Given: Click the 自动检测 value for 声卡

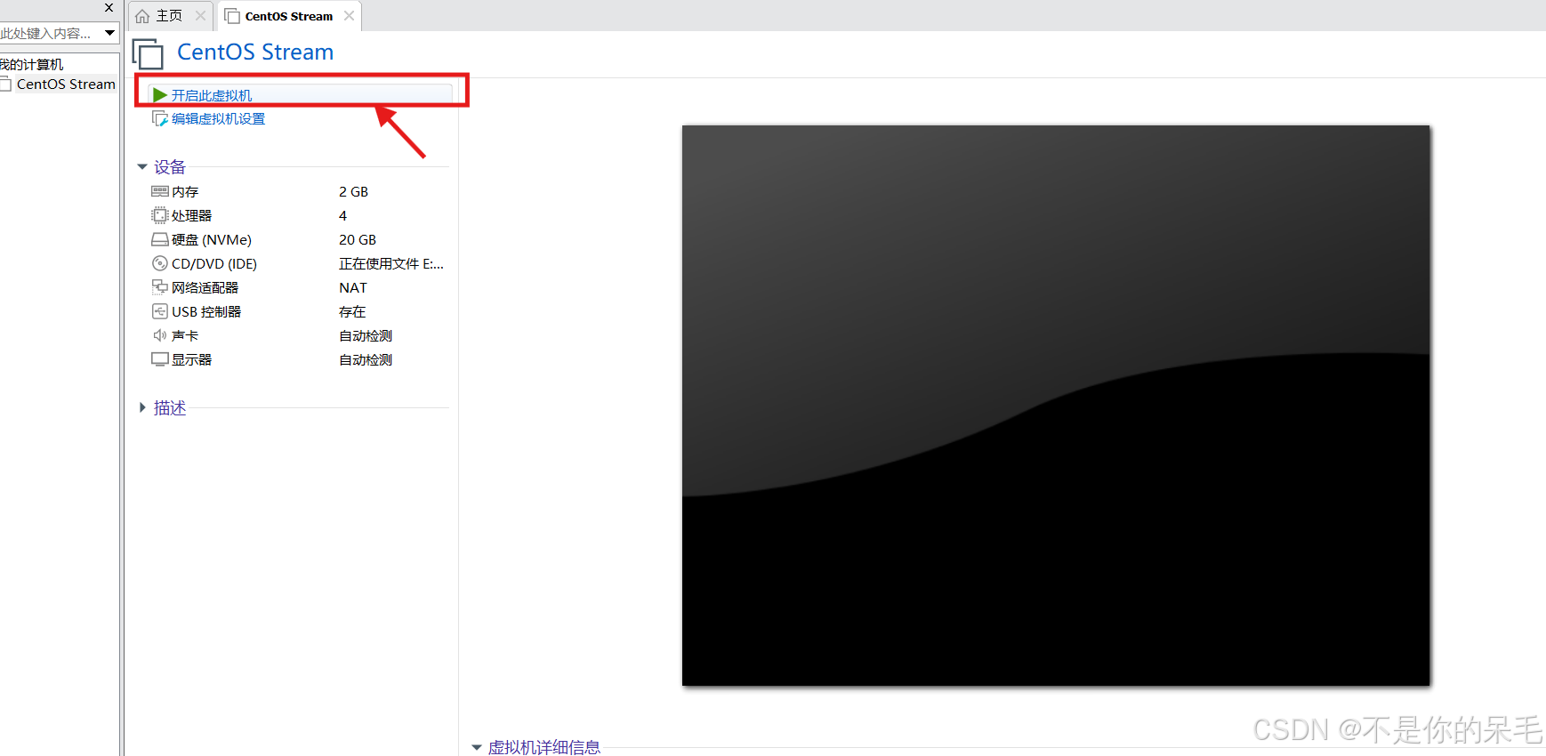Looking at the screenshot, I should [x=366, y=335].
